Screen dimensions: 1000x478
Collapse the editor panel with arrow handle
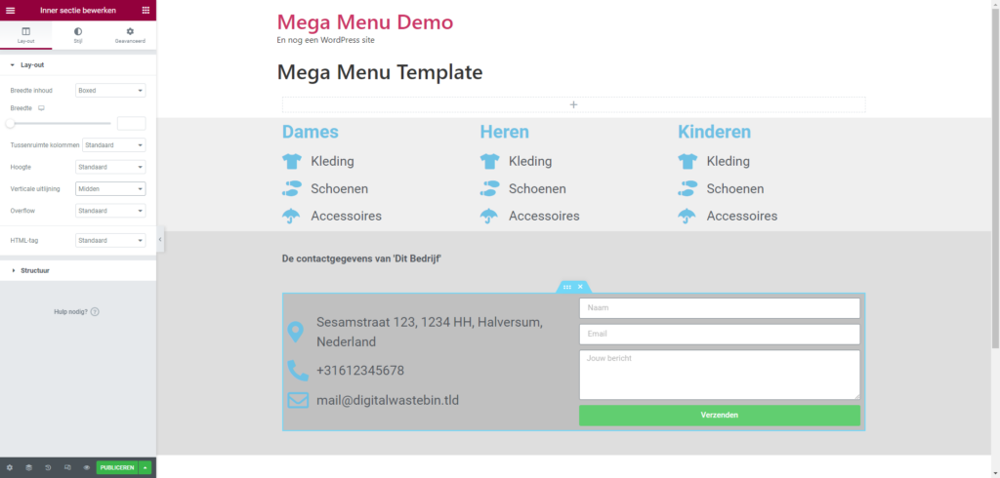160,239
